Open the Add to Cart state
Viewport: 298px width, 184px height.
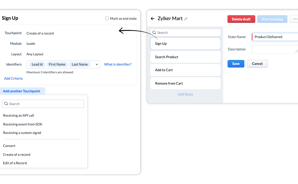click(x=185, y=70)
